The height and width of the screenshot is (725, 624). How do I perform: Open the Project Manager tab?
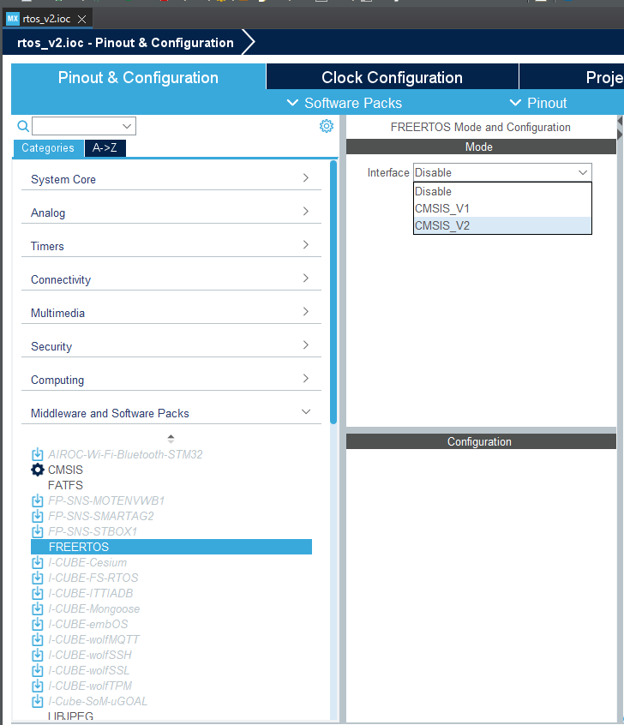[x=572, y=77]
